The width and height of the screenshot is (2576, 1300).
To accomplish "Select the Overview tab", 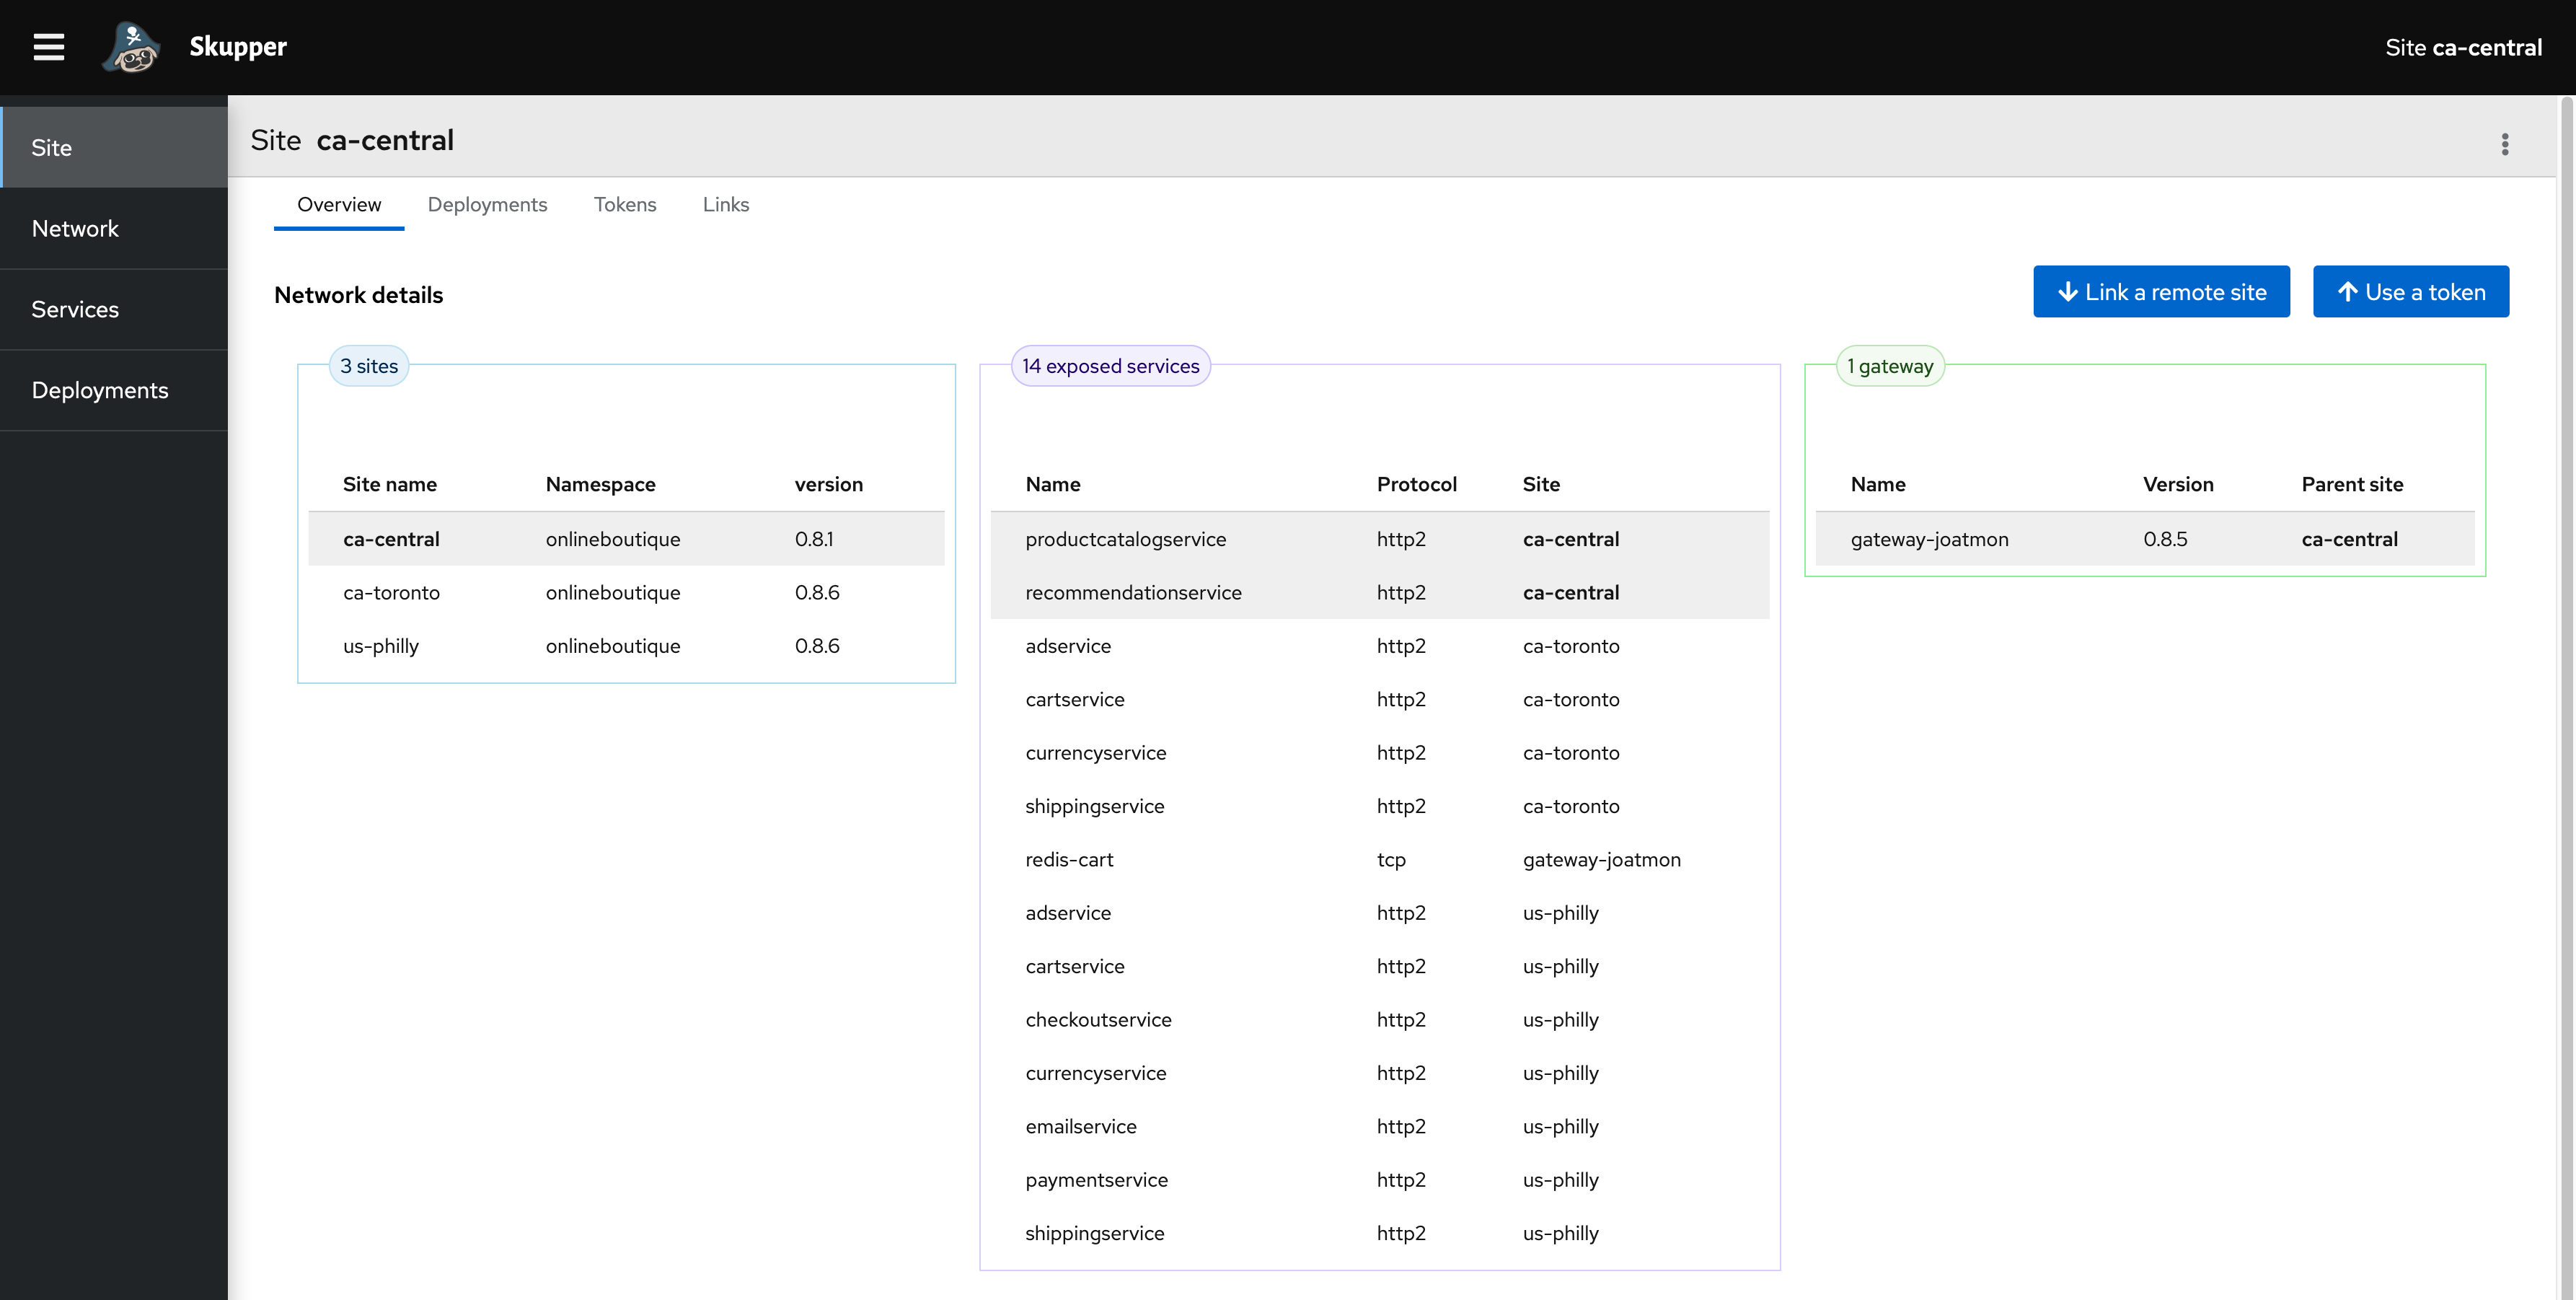I will pyautogui.click(x=338, y=204).
